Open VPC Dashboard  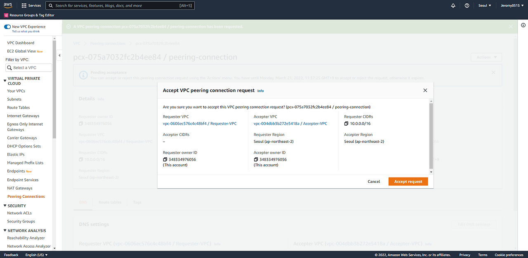pos(21,43)
